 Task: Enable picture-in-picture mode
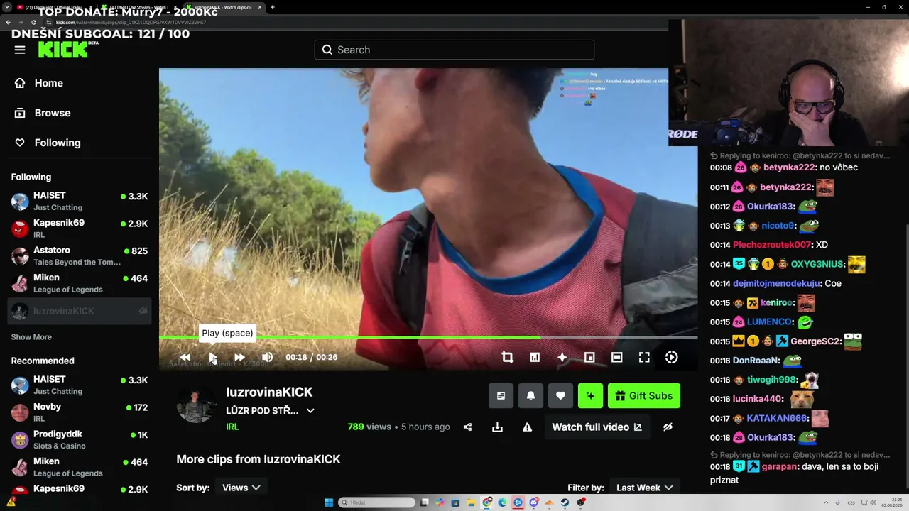tap(589, 358)
